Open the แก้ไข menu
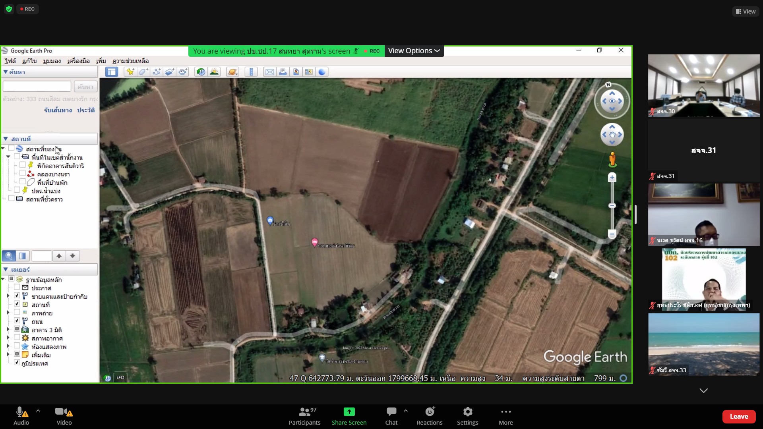This screenshot has width=763, height=429. click(29, 61)
